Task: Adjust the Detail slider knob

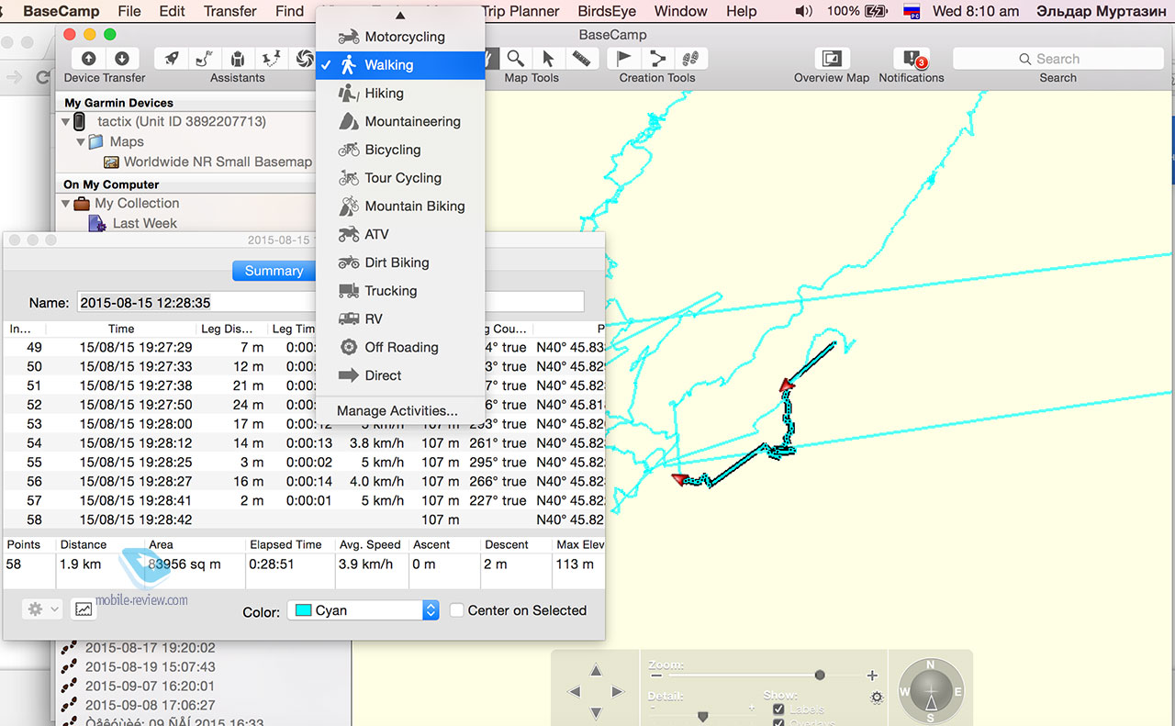Action: [703, 716]
